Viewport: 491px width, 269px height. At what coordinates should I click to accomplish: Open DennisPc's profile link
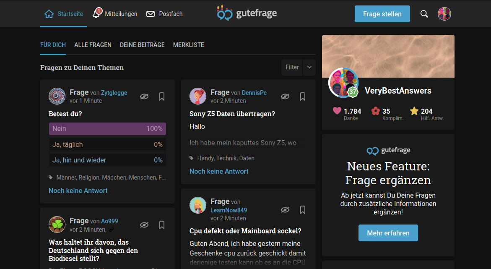[254, 93]
